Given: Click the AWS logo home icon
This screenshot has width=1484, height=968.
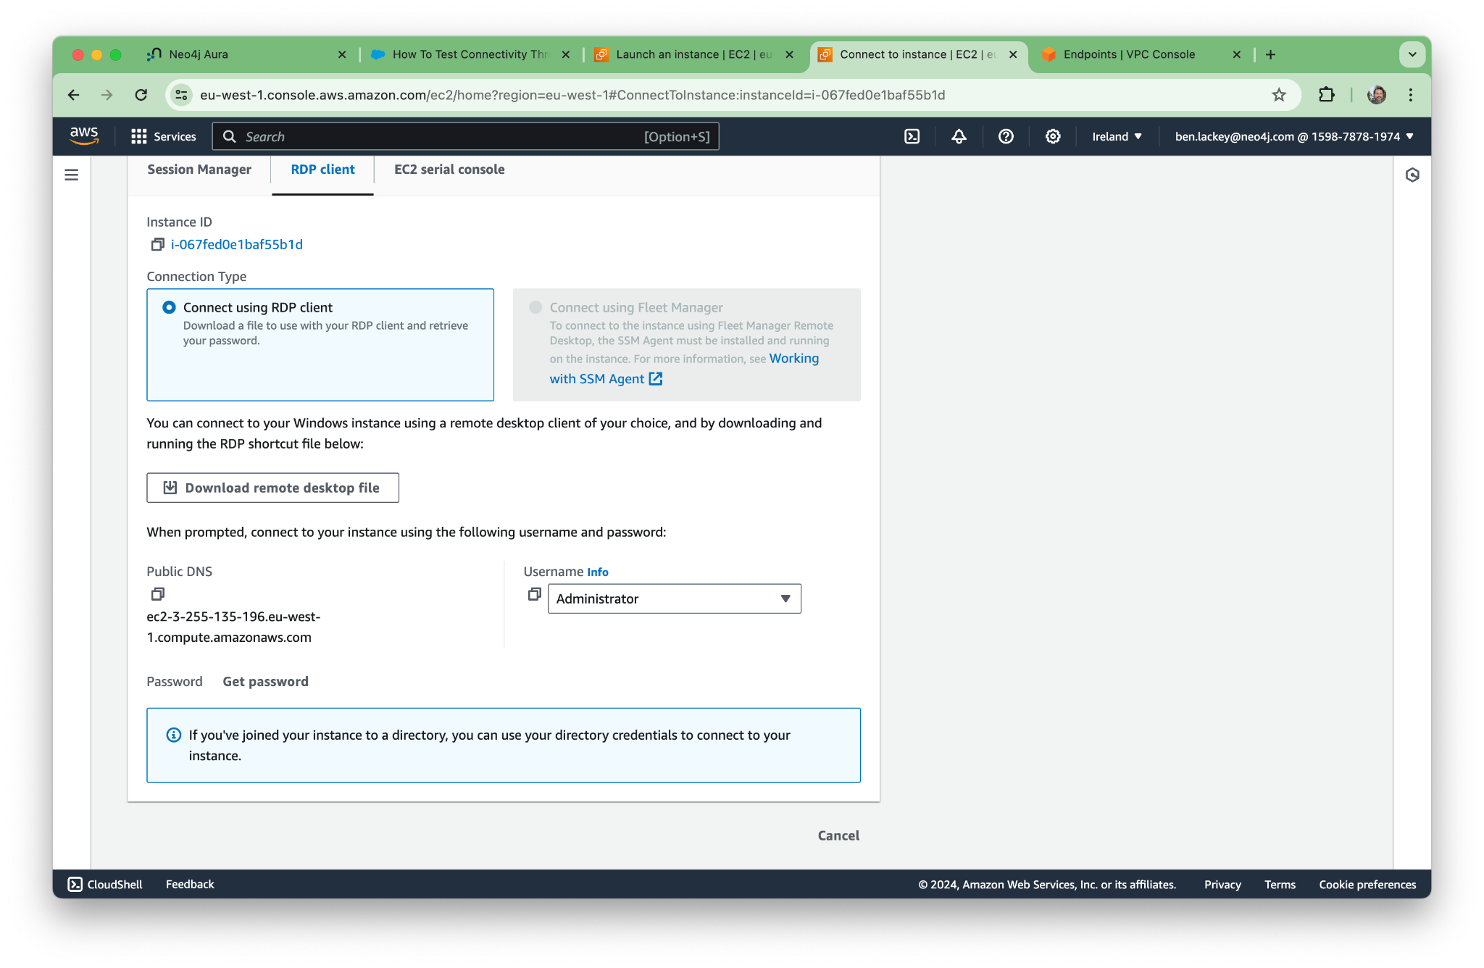Looking at the screenshot, I should 84,135.
